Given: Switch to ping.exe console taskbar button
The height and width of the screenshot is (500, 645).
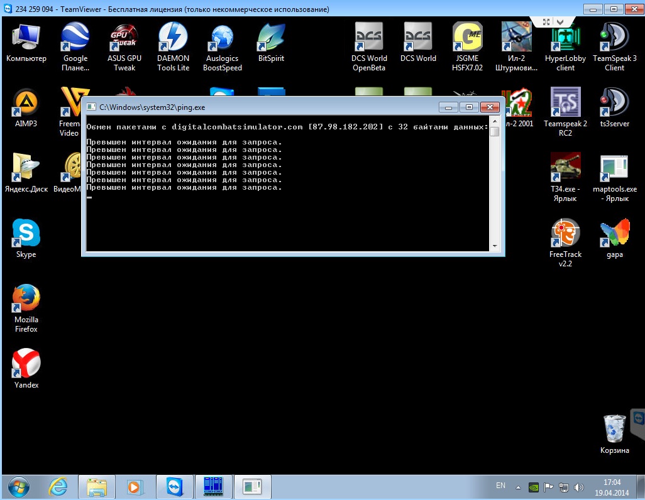Looking at the screenshot, I should [252, 487].
